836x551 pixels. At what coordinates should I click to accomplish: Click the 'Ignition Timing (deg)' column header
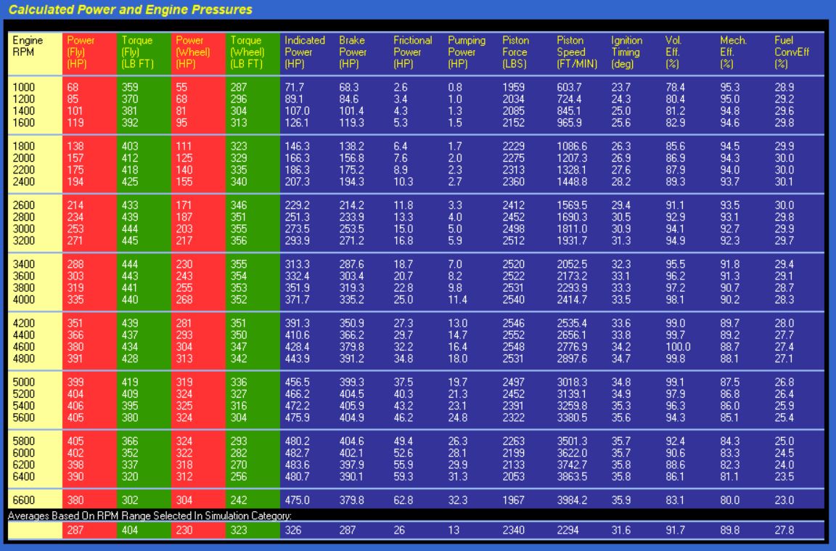click(x=626, y=52)
